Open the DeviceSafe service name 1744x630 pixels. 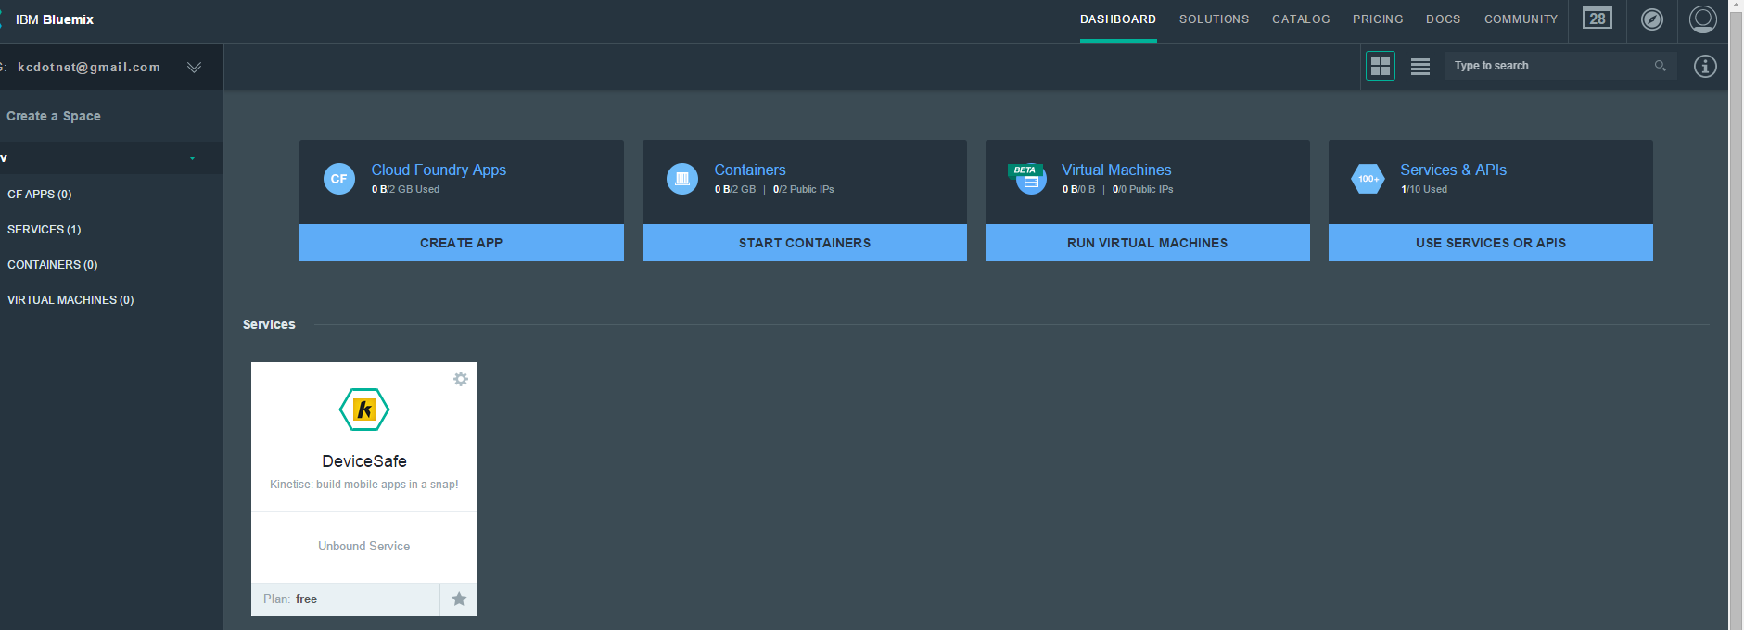coord(364,461)
